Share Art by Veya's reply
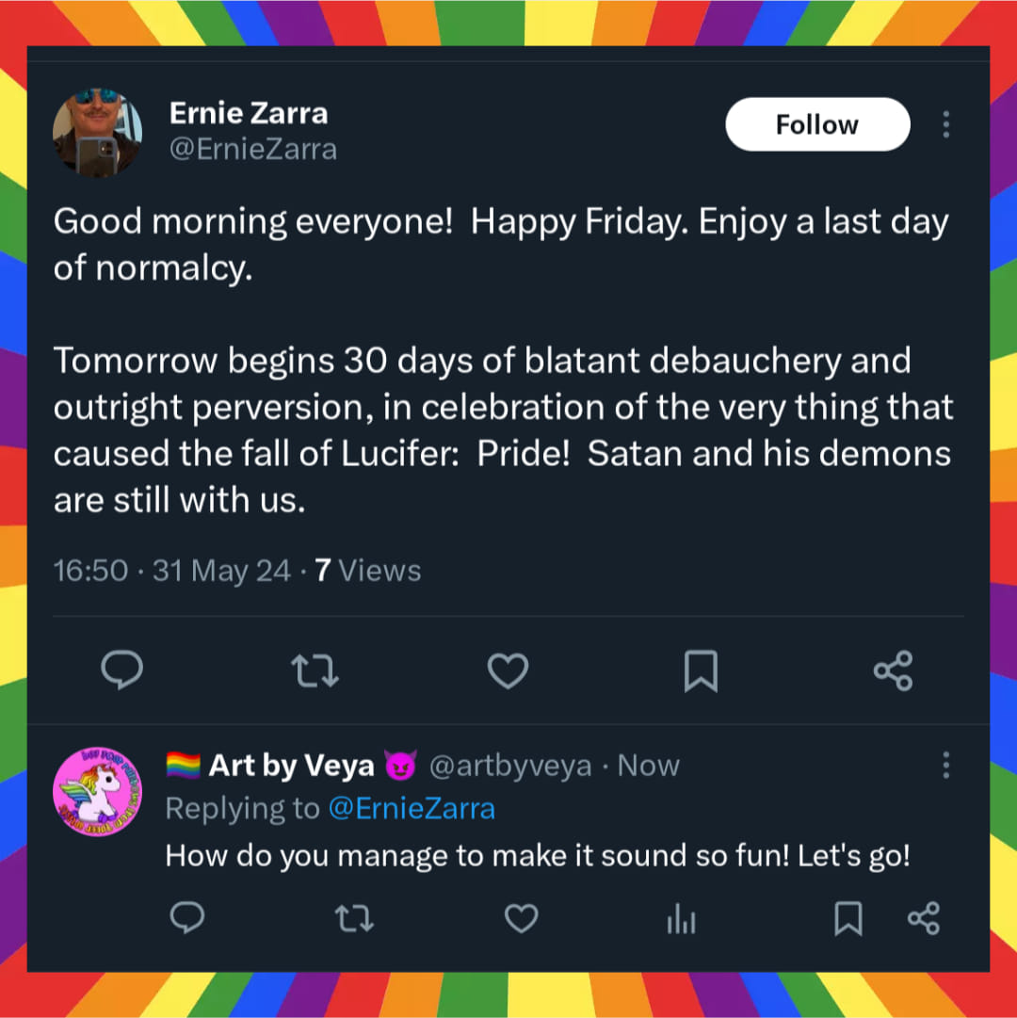 (x=924, y=918)
